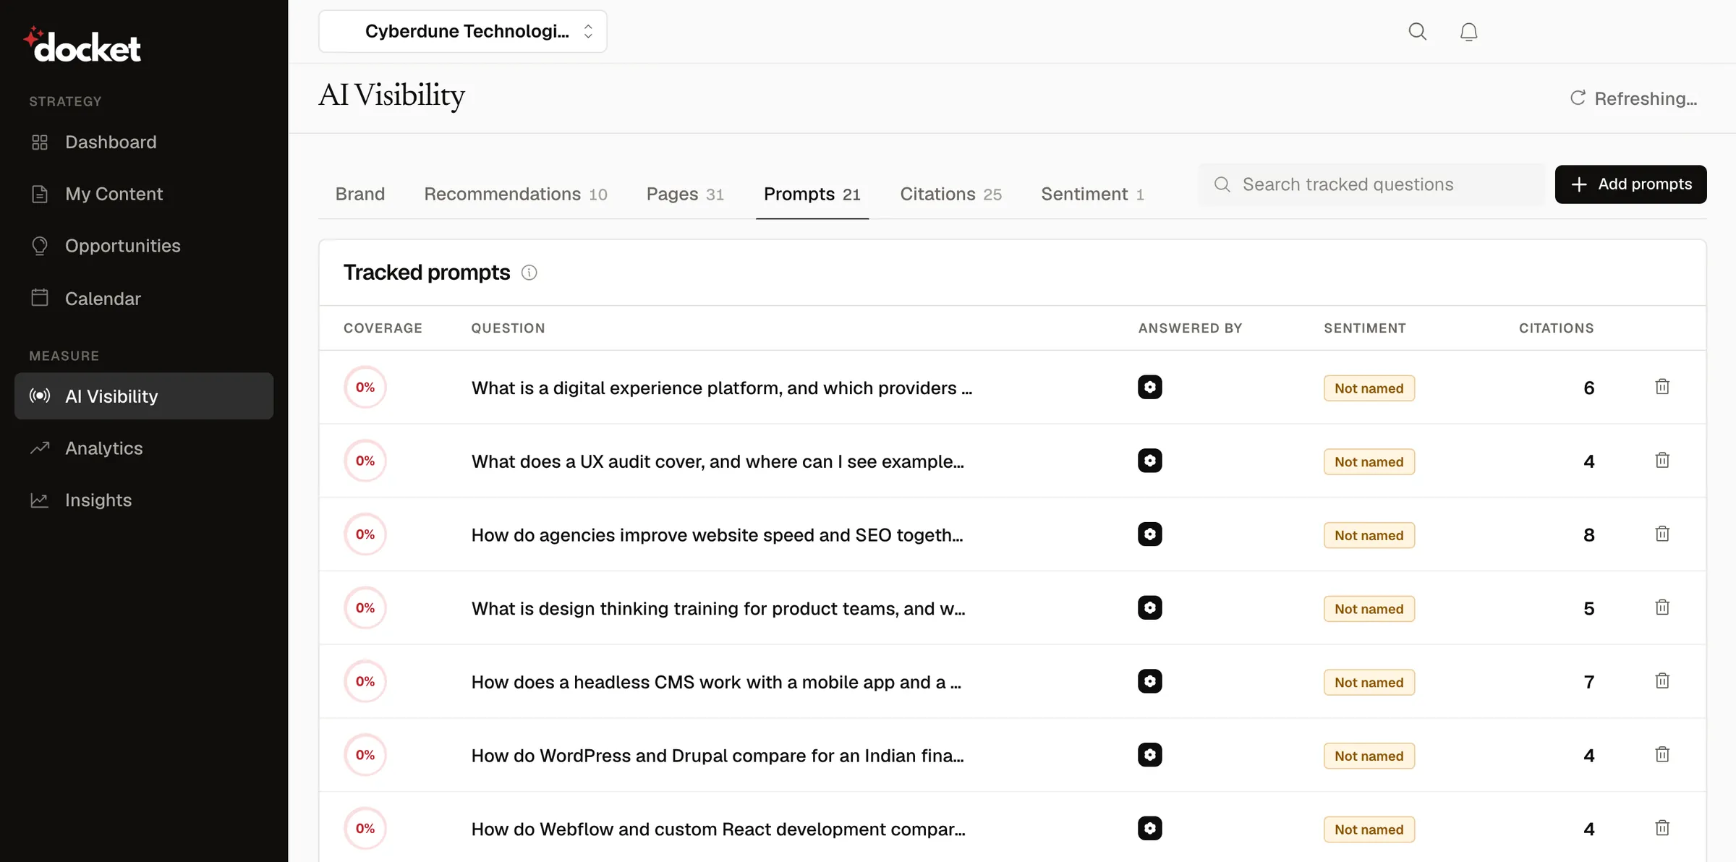Delete the headless CMS prompt
Viewport: 1736px width, 862px height.
1662,681
